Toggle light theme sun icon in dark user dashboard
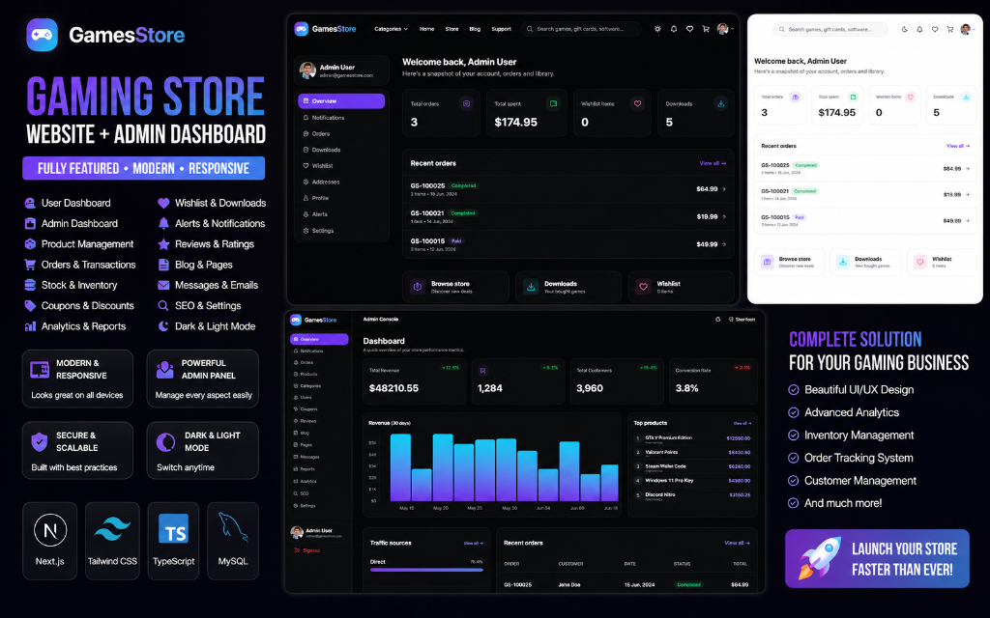990x618 pixels. click(x=657, y=29)
